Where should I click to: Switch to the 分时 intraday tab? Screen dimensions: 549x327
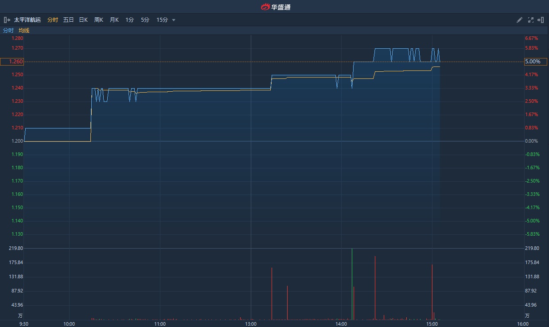point(52,20)
